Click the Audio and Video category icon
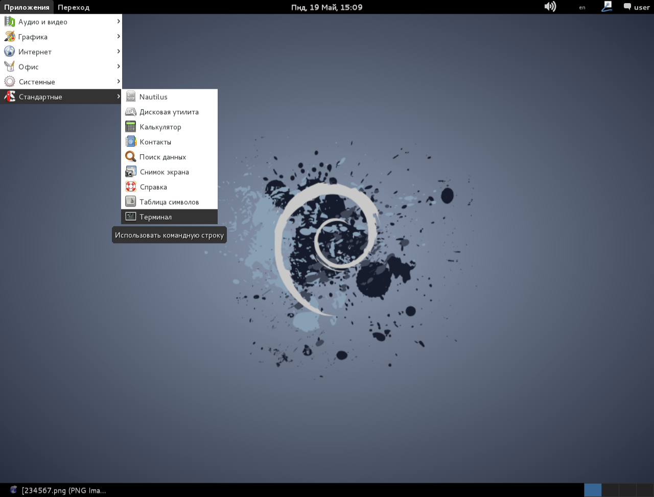 [10, 22]
